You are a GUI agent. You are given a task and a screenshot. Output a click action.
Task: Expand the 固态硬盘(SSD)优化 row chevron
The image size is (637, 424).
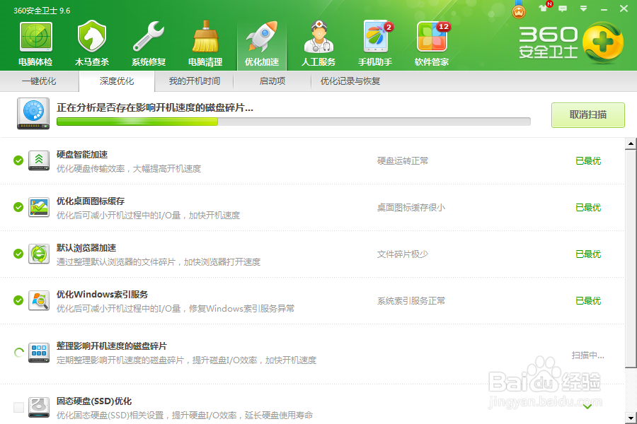tap(587, 406)
